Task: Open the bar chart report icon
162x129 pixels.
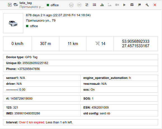Action: click(102, 5)
